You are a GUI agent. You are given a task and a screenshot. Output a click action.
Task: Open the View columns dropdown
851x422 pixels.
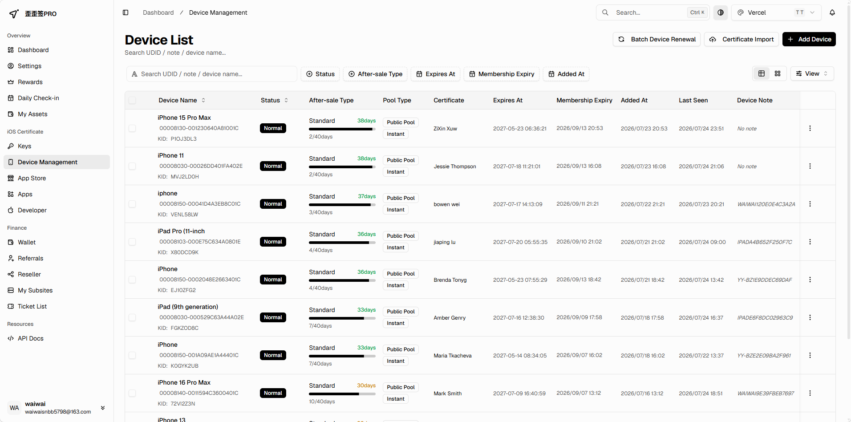point(812,73)
